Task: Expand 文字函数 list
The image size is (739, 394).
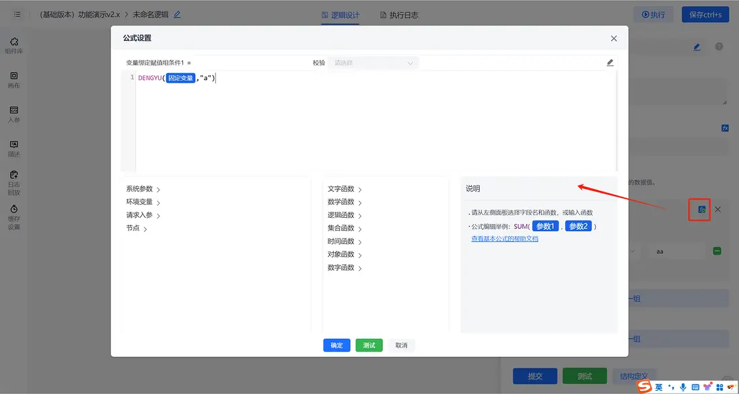Action: pos(345,189)
